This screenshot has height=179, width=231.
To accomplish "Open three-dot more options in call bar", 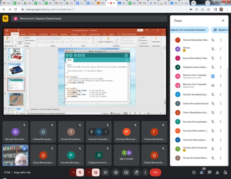I will (146, 172).
